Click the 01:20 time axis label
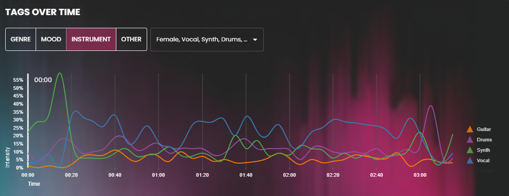Image resolution: width=509 pixels, height=196 pixels. [x=202, y=175]
